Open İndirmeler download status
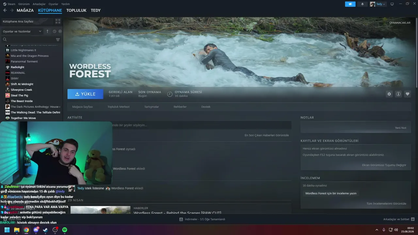 coord(202,219)
